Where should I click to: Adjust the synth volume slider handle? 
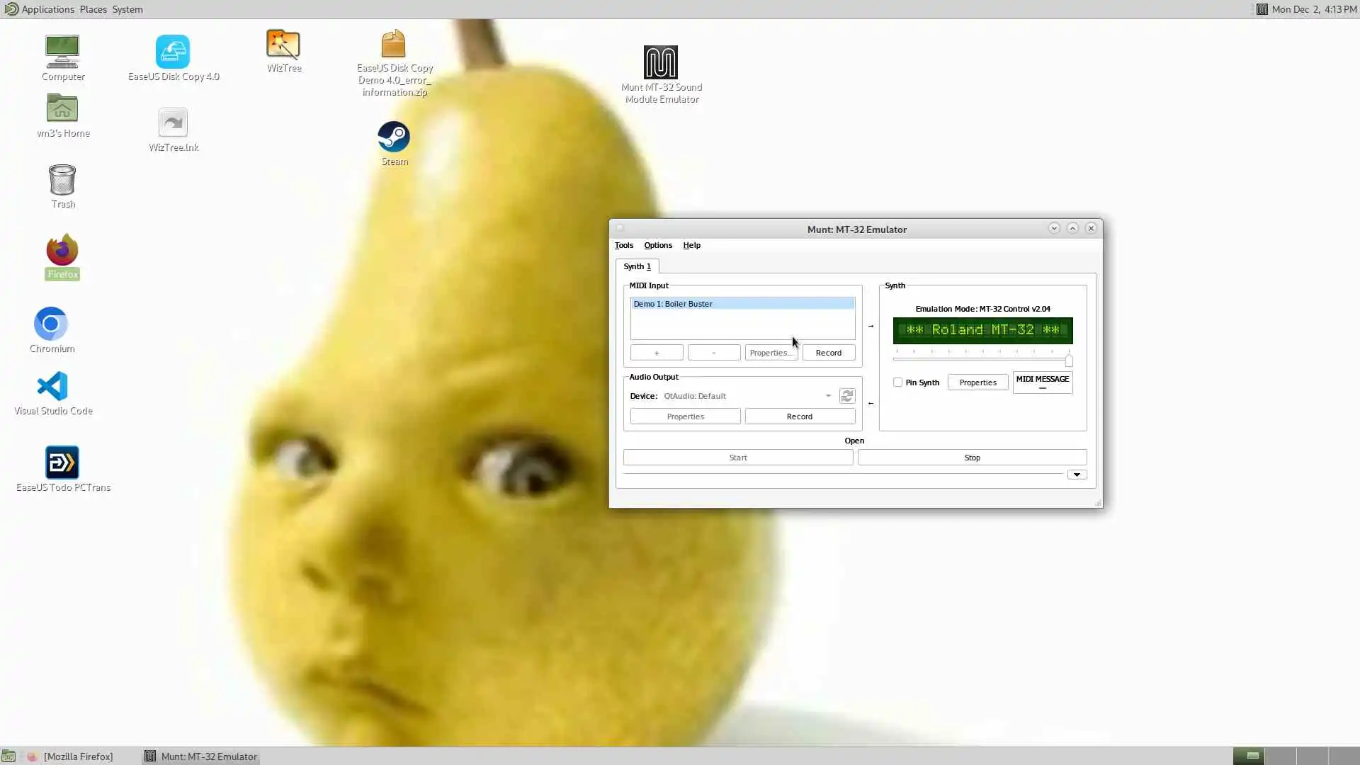pos(1069,361)
